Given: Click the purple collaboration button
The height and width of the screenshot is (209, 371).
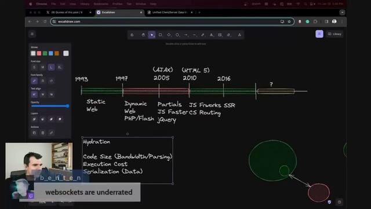Looking at the screenshot, I should (319, 34).
